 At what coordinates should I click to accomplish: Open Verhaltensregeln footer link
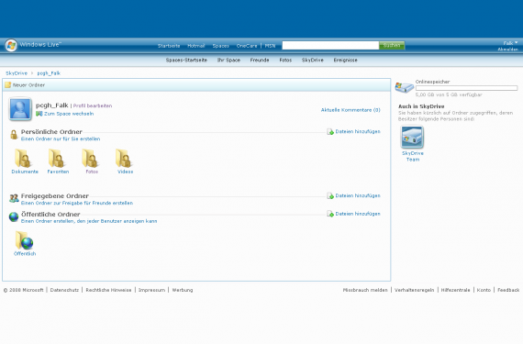414,290
